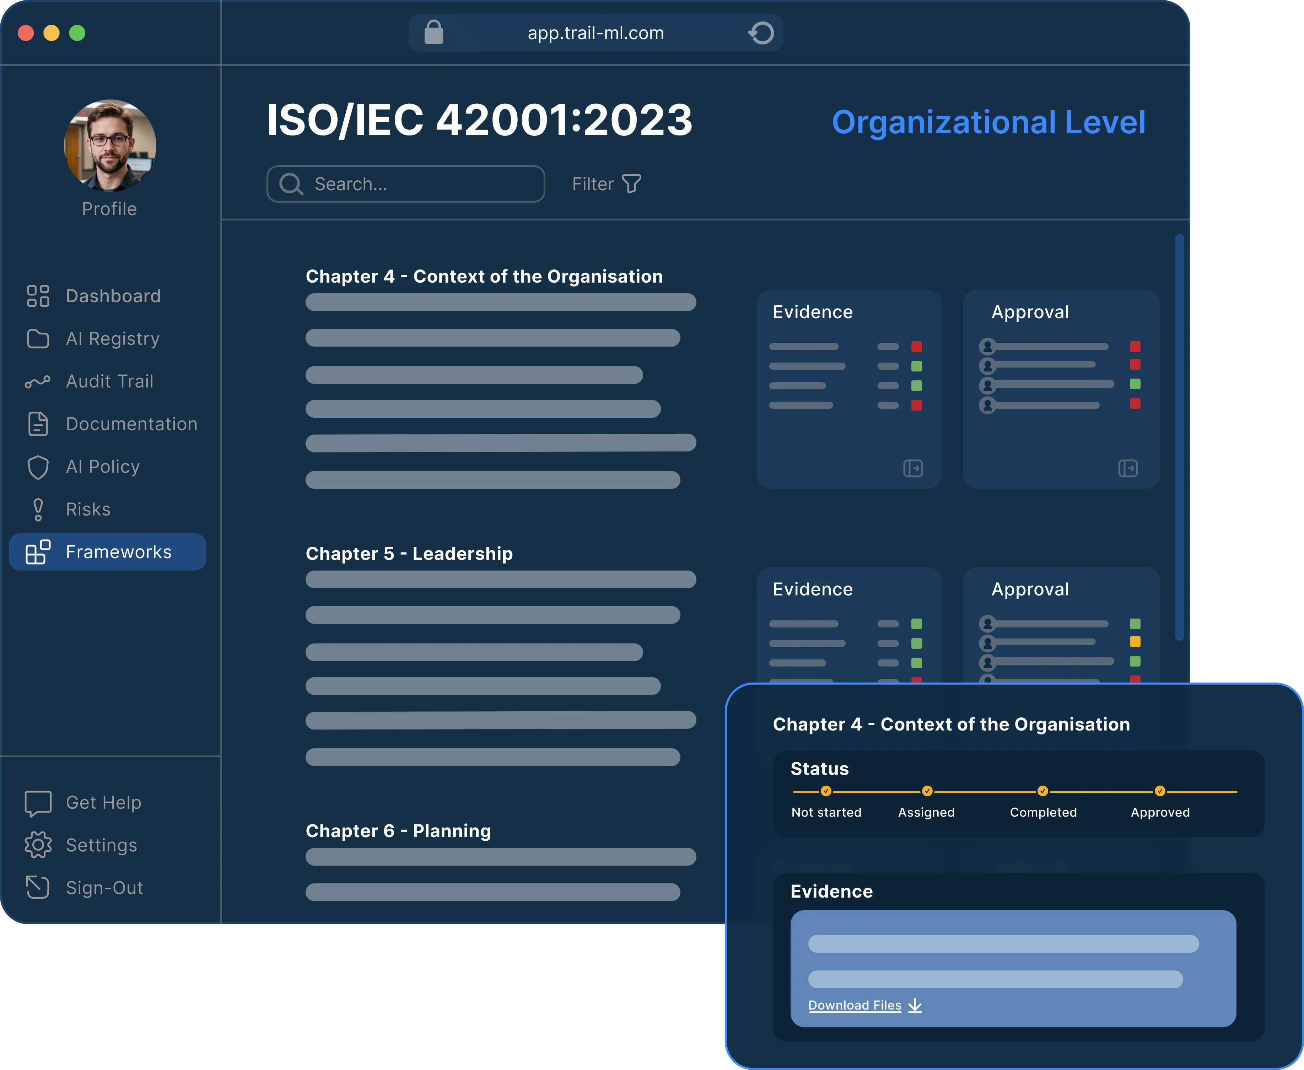This screenshot has width=1304, height=1070.
Task: Click the Documentation file icon
Action: (x=38, y=424)
